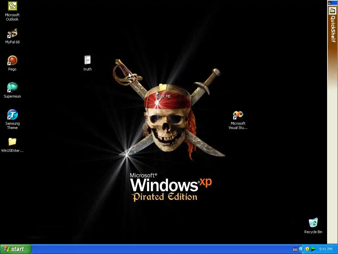
Task: Open the Start menu
Action: click(16, 249)
